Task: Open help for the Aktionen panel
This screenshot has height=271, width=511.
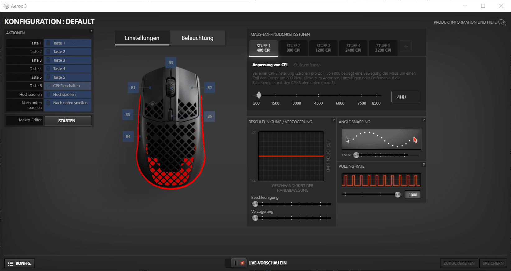Action: [91, 31]
